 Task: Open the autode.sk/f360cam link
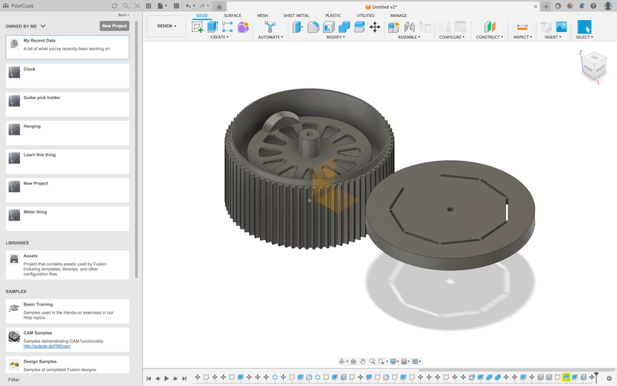pos(47,347)
